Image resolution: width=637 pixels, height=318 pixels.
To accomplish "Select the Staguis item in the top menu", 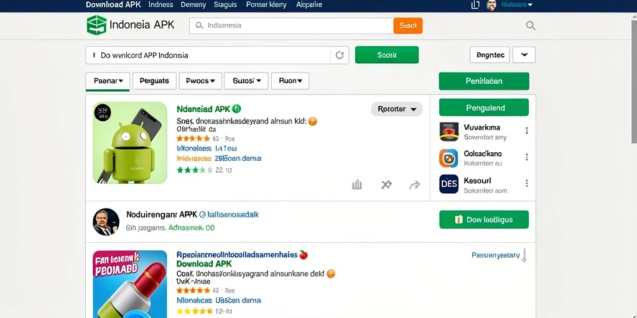I will point(225,5).
